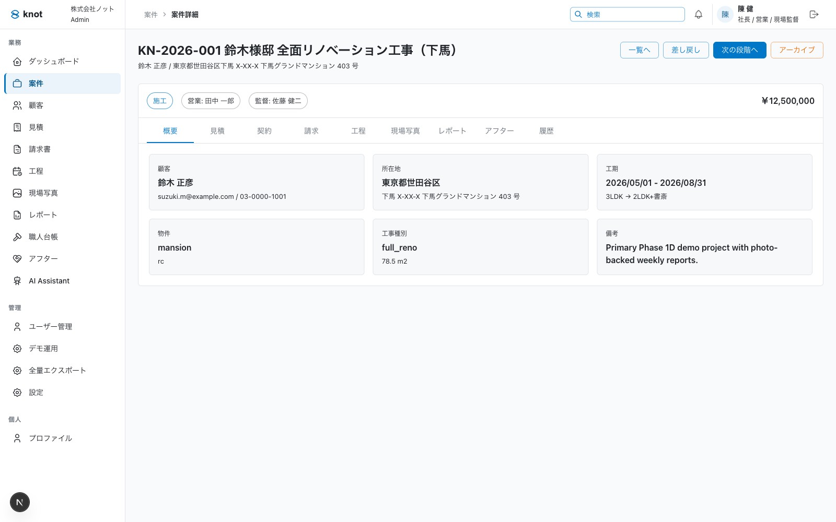The width and height of the screenshot is (836, 522).
Task: Open the 請求 tab
Action: pyautogui.click(x=311, y=131)
